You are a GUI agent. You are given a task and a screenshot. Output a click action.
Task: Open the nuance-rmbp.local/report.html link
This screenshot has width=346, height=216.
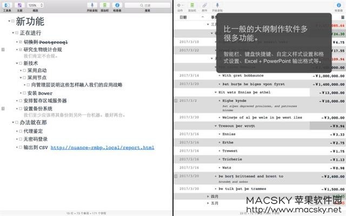point(102,147)
